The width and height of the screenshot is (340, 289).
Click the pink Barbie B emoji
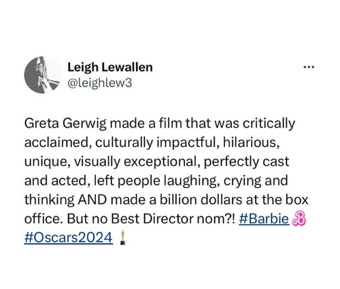(x=299, y=219)
